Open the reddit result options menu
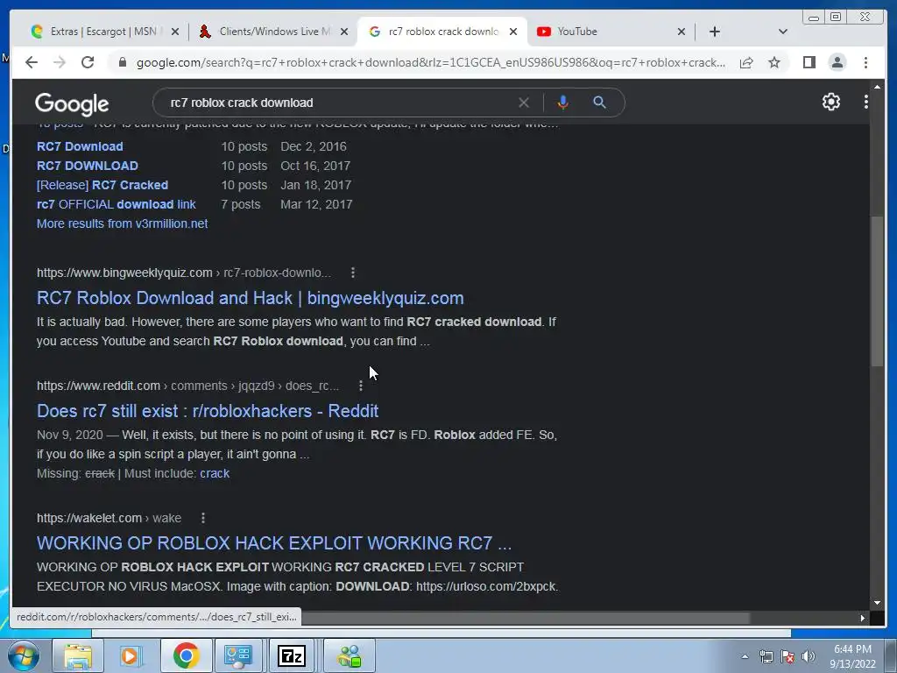The image size is (897, 673). pyautogui.click(x=360, y=386)
